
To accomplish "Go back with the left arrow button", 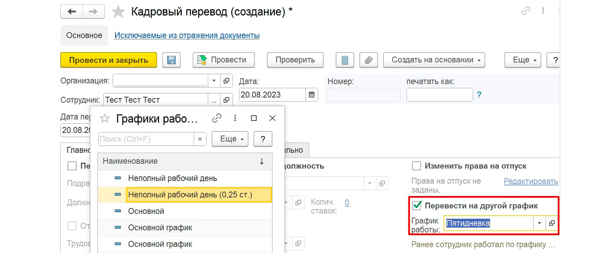I will click(72, 11).
